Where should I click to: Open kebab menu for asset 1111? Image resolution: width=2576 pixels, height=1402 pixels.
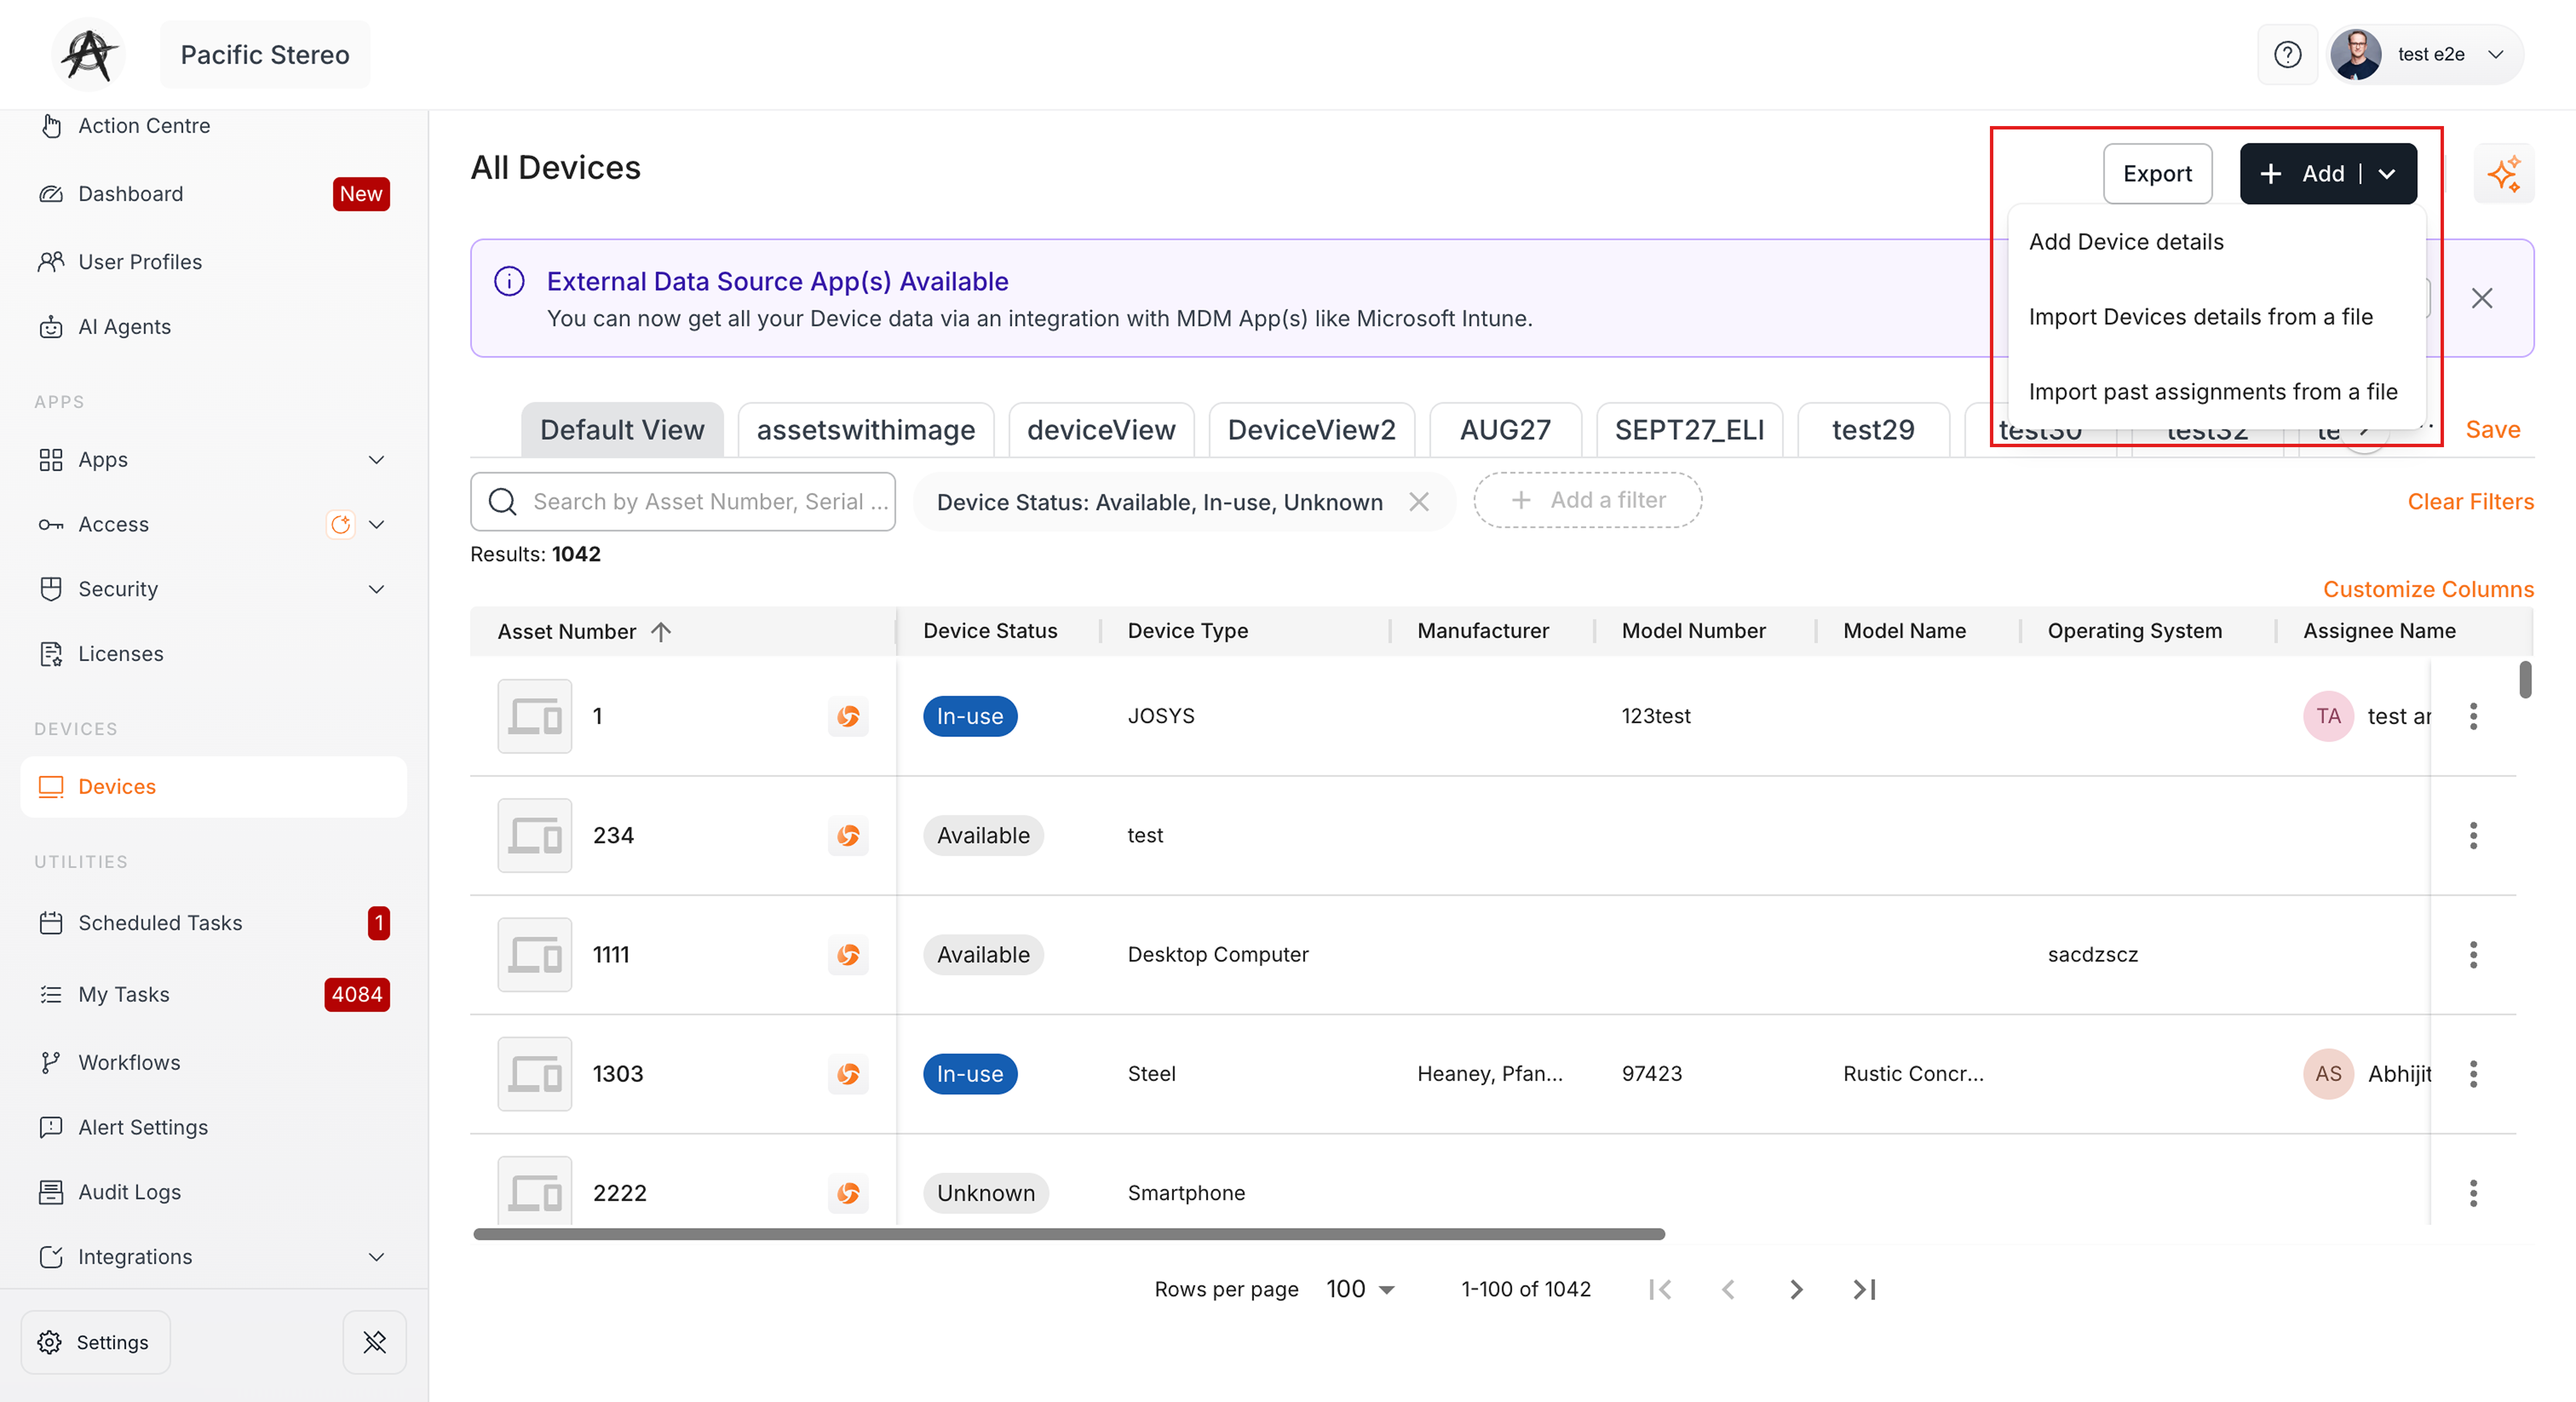[2473, 955]
